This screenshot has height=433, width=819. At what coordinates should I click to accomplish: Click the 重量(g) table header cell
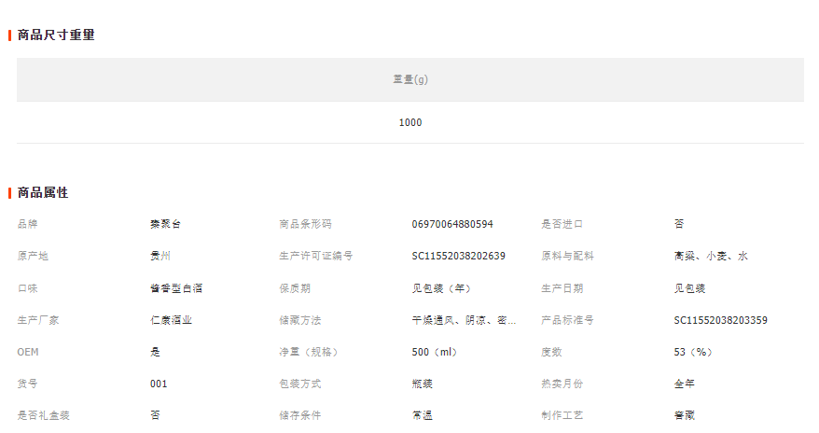point(410,79)
